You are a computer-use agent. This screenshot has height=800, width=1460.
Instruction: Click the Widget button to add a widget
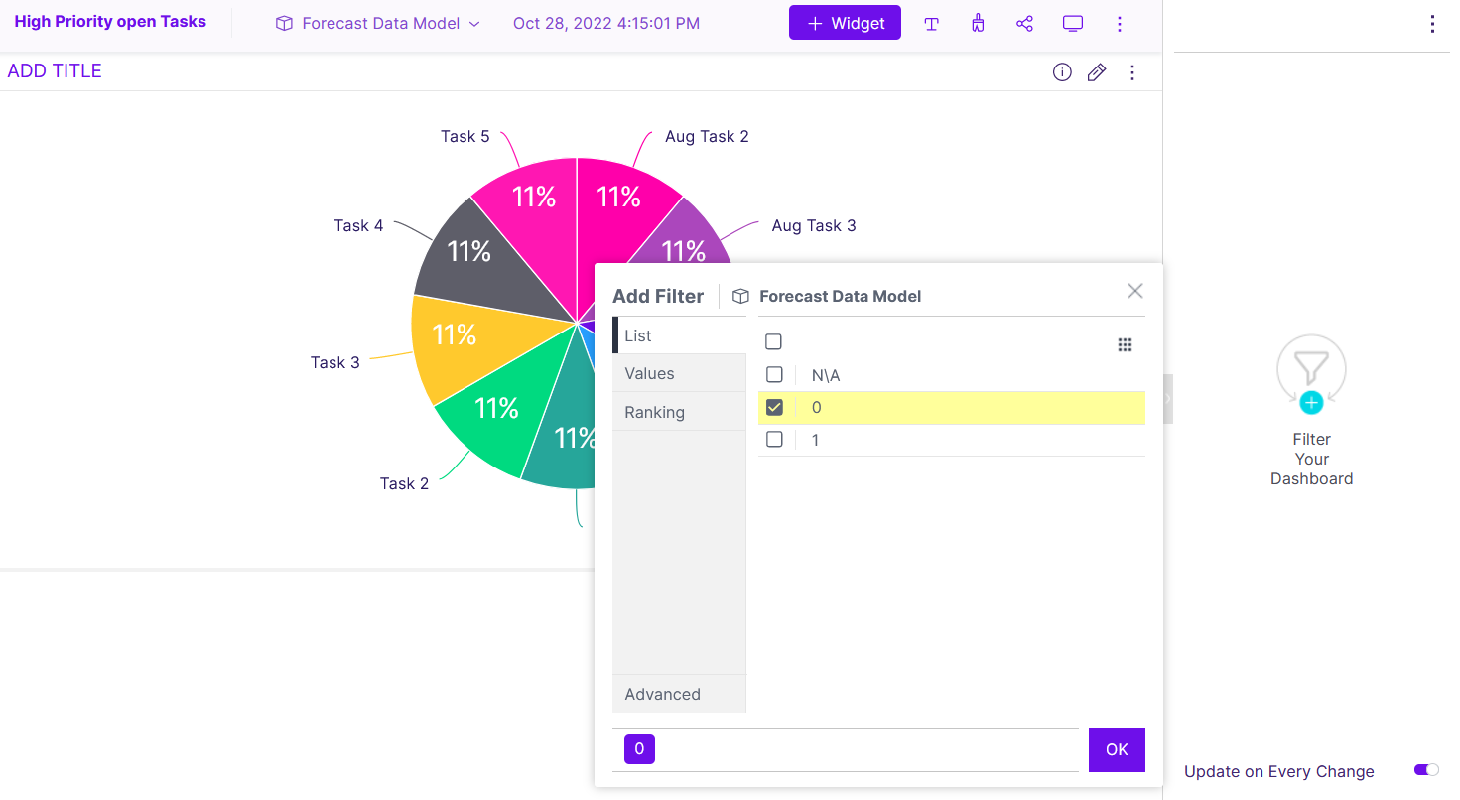tap(845, 22)
